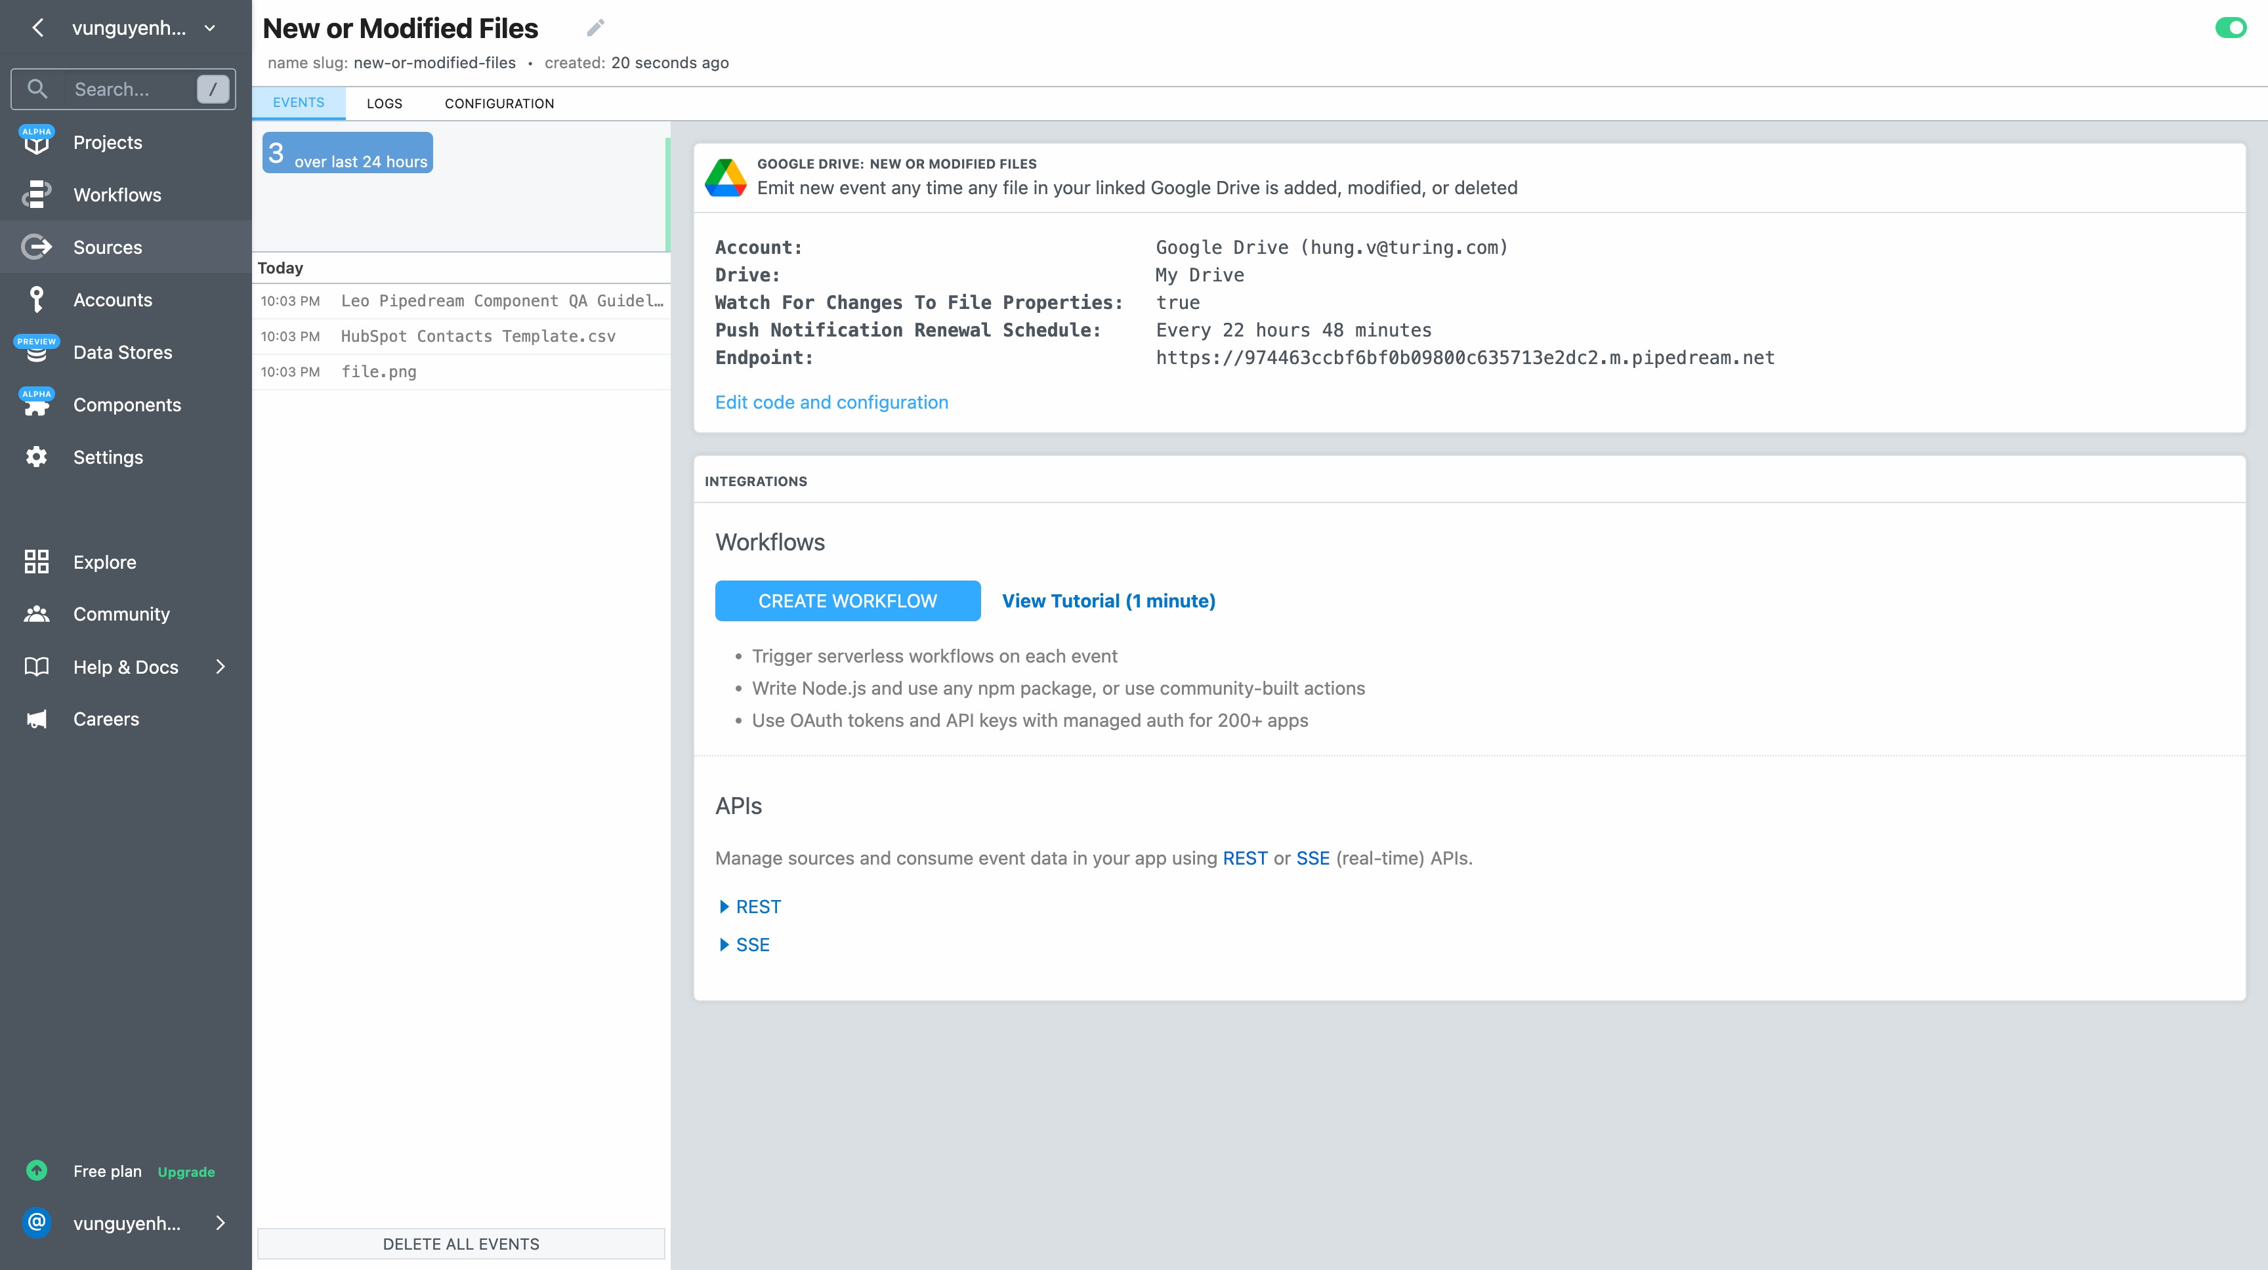
Task: Select the file.png event
Action: (461, 371)
